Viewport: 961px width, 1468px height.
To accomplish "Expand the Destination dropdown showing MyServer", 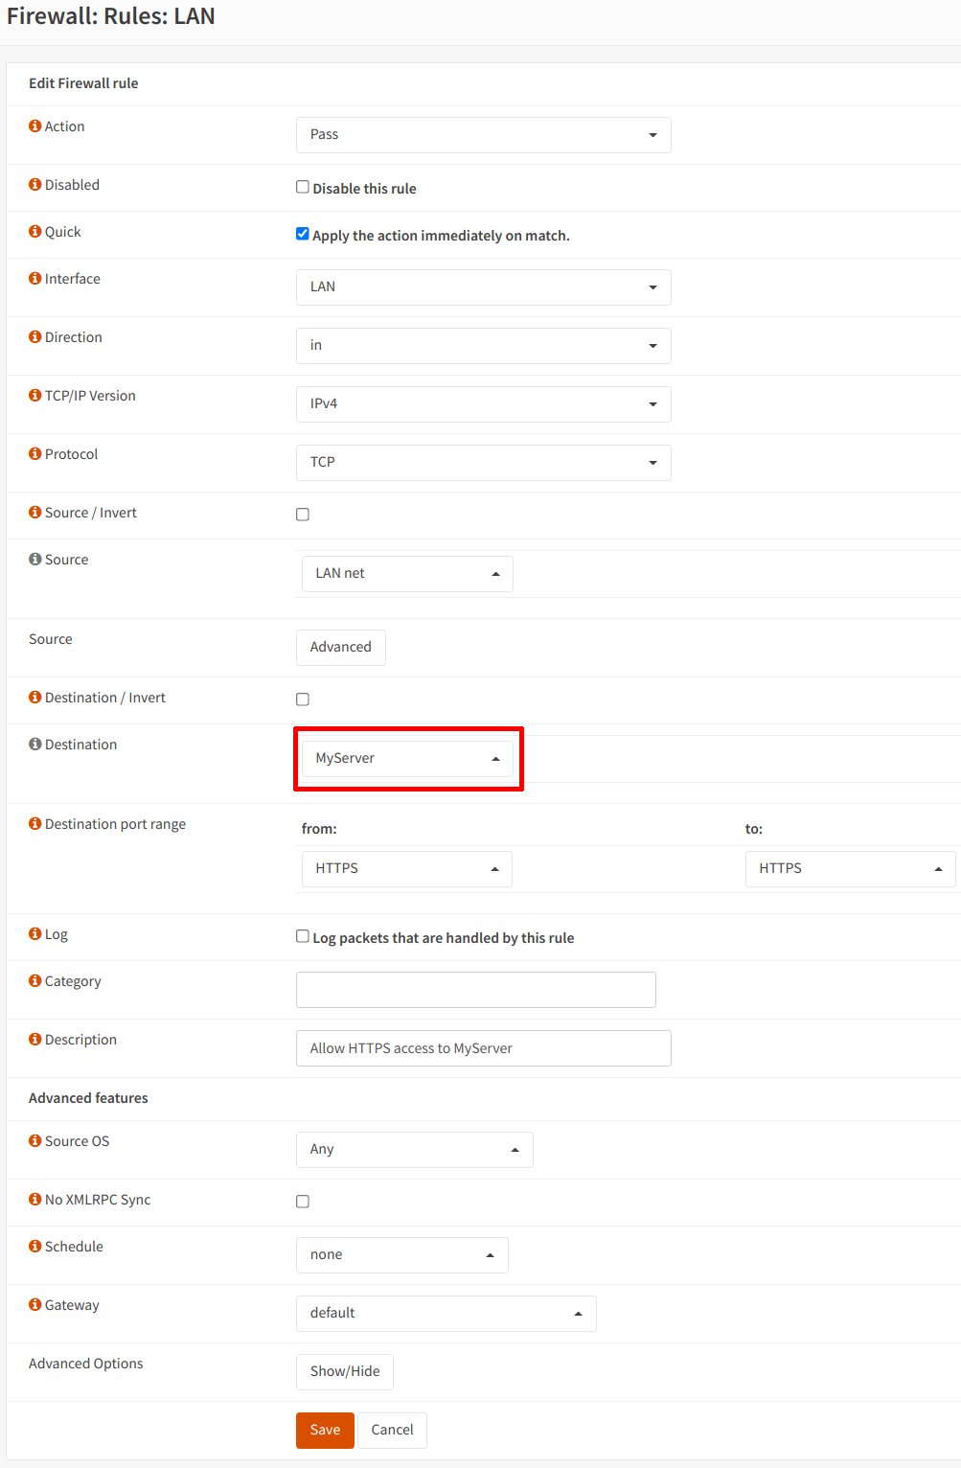I will 407,759.
